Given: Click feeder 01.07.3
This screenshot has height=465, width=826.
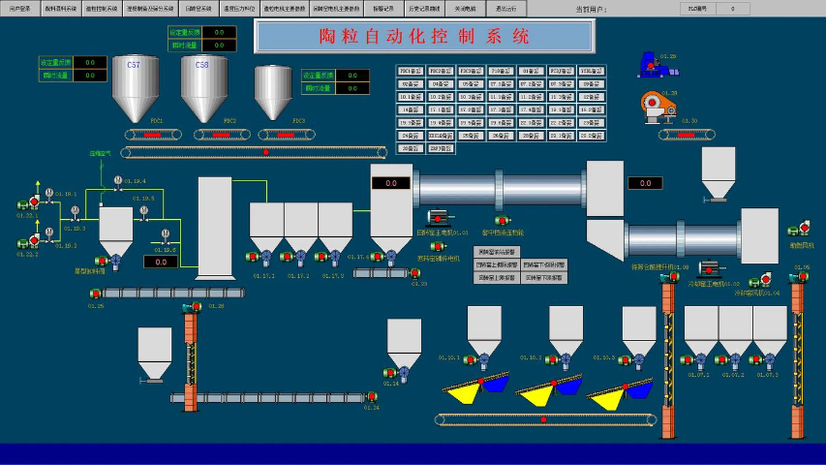Looking at the screenshot, I should 763,360.
